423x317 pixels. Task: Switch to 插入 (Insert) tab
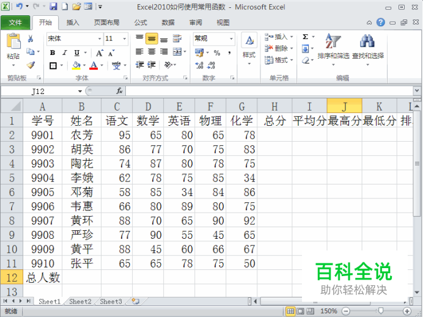pyautogui.click(x=73, y=23)
